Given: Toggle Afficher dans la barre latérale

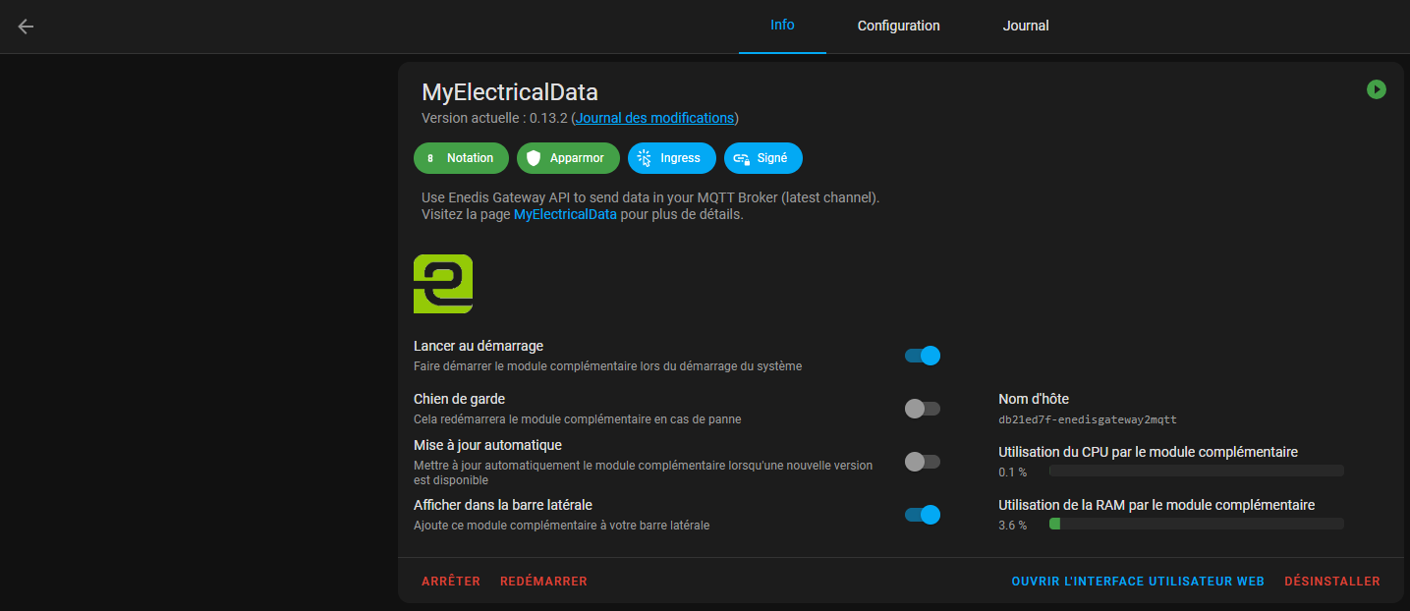Looking at the screenshot, I should 923,515.
